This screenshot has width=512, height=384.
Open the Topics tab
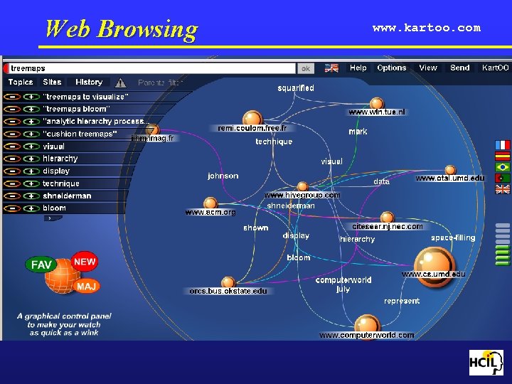coord(21,82)
